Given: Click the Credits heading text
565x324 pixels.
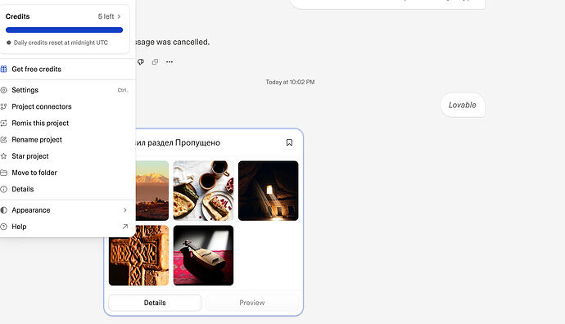Looking at the screenshot, I should coord(18,16).
